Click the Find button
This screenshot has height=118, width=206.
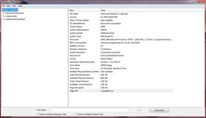pyautogui.click(x=139, y=110)
